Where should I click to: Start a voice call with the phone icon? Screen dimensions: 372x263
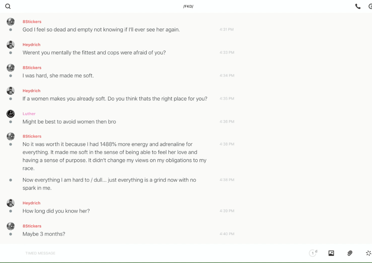pos(358,6)
